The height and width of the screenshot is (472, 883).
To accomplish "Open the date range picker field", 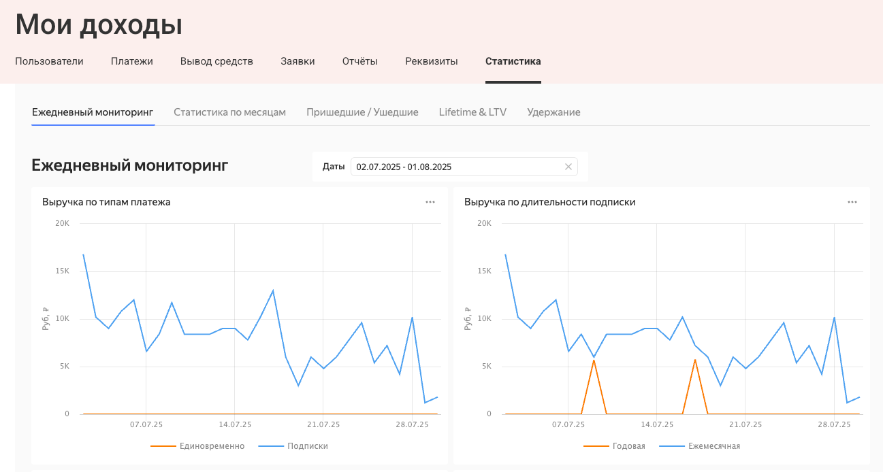I will tap(456, 167).
